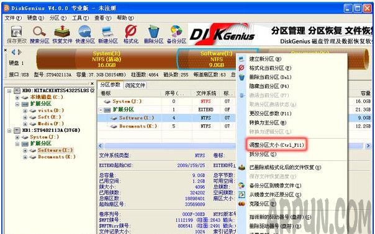375x234 pixels.
Task: Click the 搜索分区 (Search partitions) magnifier icon
Action: click(x=40, y=35)
